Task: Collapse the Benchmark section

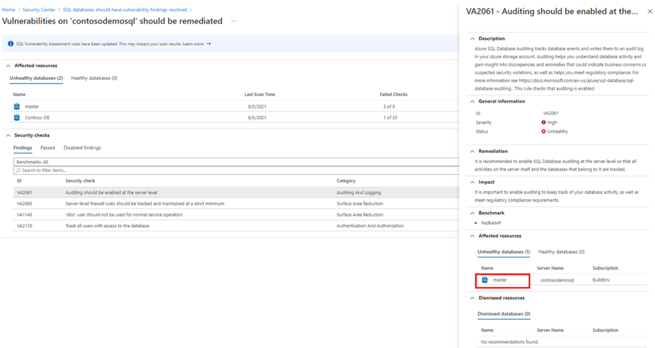Action: pos(473,213)
